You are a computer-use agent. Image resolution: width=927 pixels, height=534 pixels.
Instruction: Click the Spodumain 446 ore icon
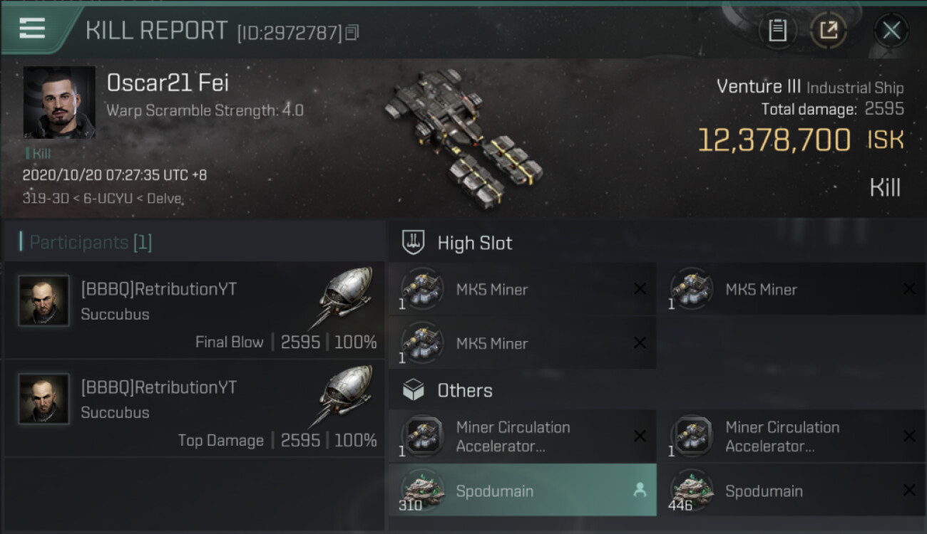[x=692, y=490]
